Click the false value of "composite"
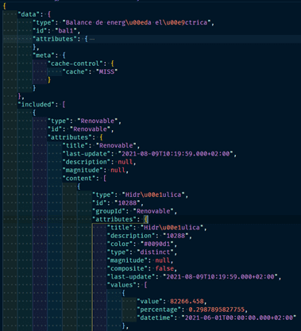The width and height of the screenshot is (301, 331). click(164, 268)
